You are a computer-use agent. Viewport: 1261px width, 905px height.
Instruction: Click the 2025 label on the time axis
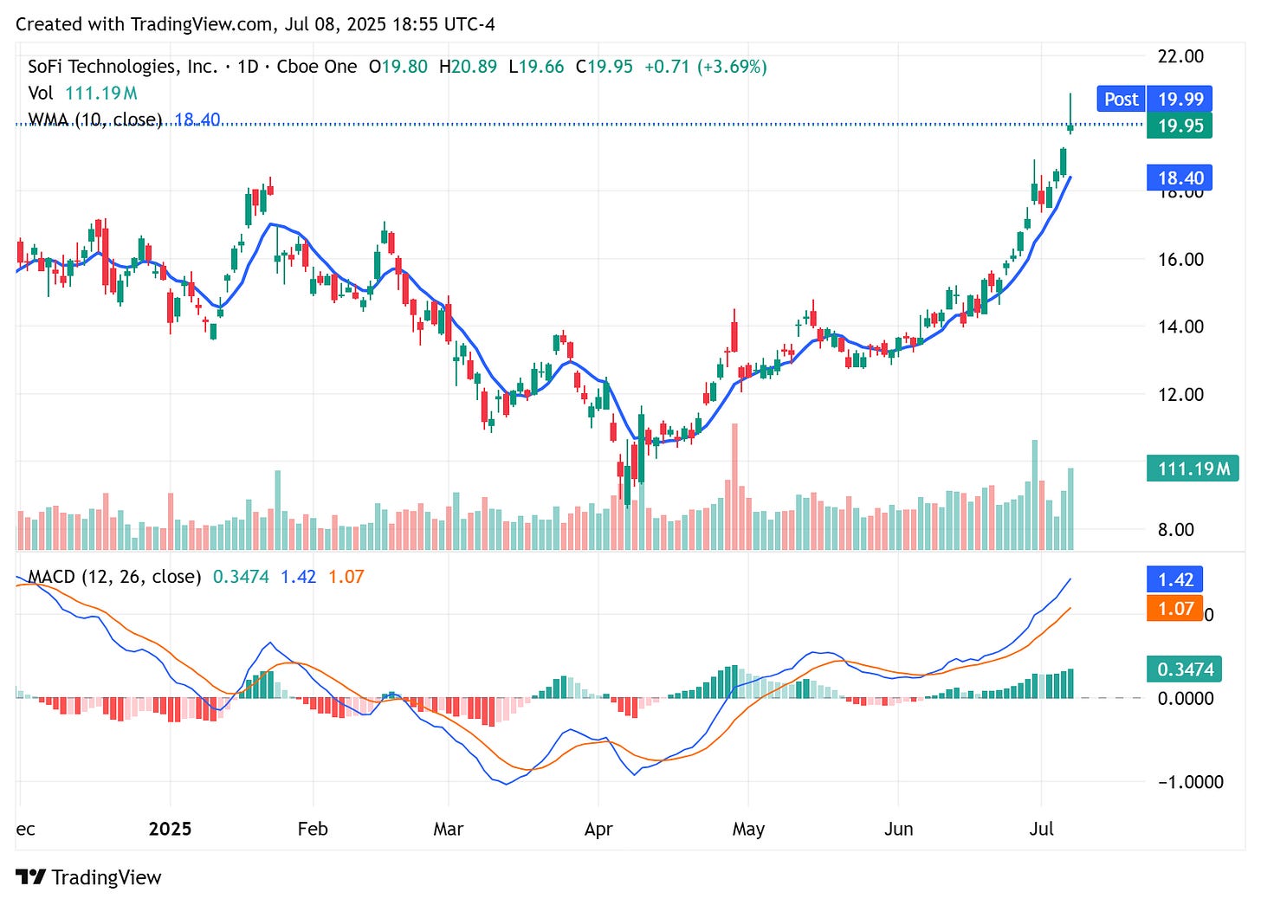tap(170, 829)
